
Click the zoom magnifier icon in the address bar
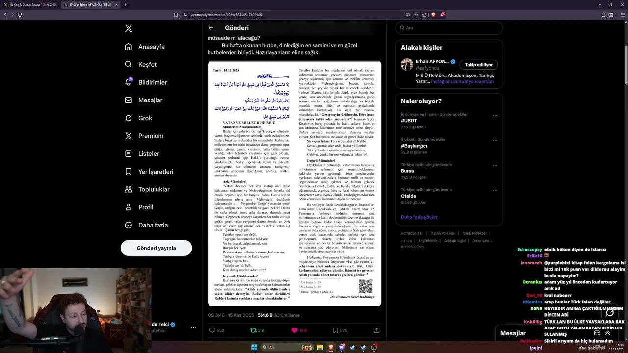click(x=416, y=15)
